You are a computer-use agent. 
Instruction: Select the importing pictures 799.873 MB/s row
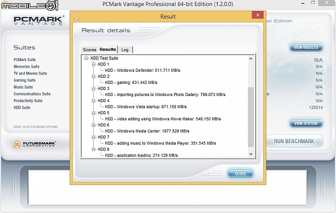coord(165,95)
